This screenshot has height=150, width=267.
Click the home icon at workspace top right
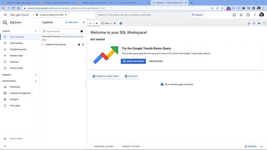249,23
